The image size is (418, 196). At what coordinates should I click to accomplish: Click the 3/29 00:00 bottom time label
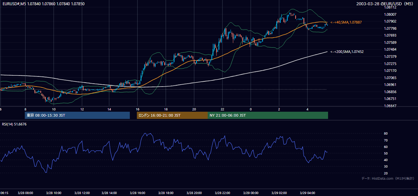pyautogui.click(x=251, y=193)
